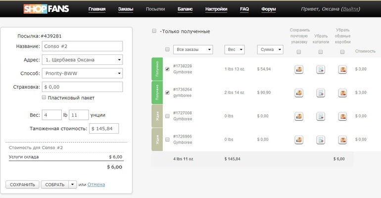Open the arrow next to 'СОБРАТЬ' button
Image resolution: width=381 pixels, height=198 pixels.
click(x=73, y=185)
